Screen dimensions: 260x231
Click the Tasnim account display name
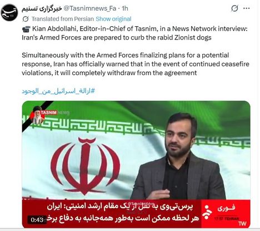pos(42,8)
